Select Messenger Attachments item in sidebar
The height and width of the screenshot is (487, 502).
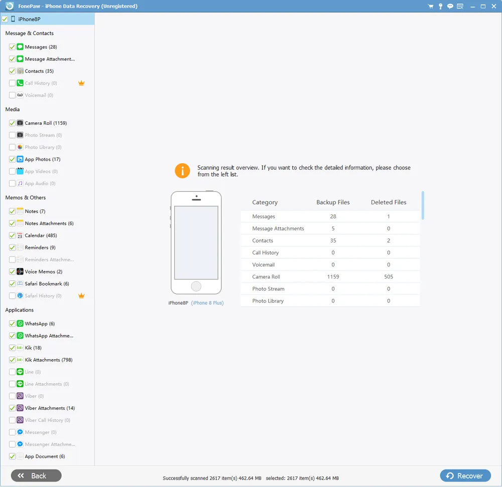(x=50, y=444)
